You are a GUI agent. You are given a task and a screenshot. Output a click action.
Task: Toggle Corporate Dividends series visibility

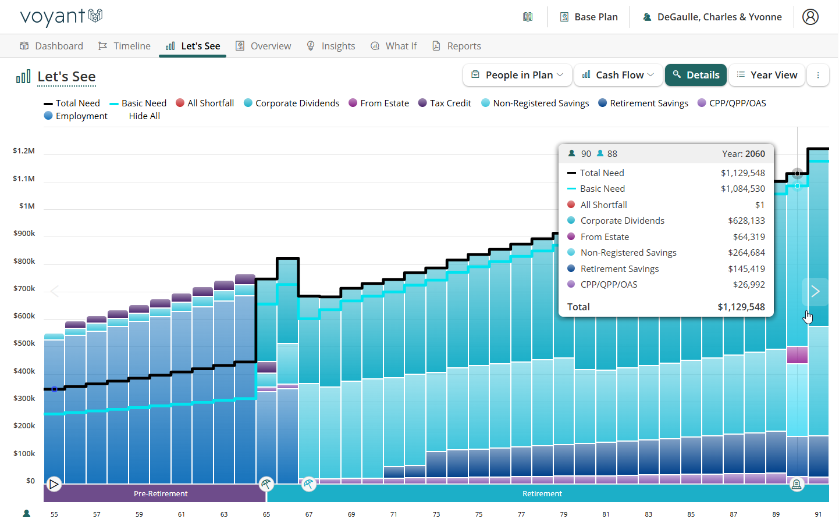pyautogui.click(x=291, y=103)
